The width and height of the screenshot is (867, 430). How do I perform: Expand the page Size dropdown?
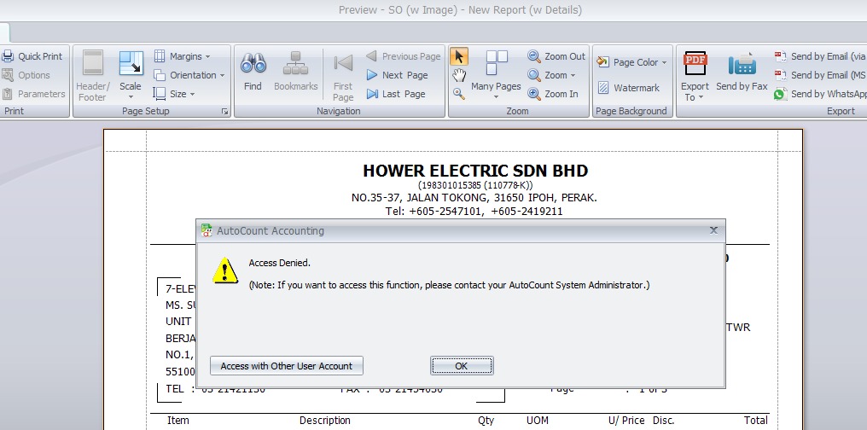coord(174,94)
